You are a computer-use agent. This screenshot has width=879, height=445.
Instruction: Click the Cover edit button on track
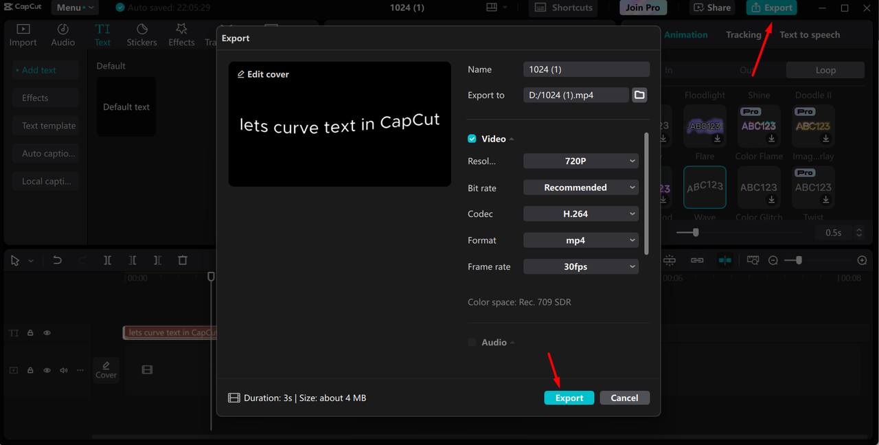(106, 370)
